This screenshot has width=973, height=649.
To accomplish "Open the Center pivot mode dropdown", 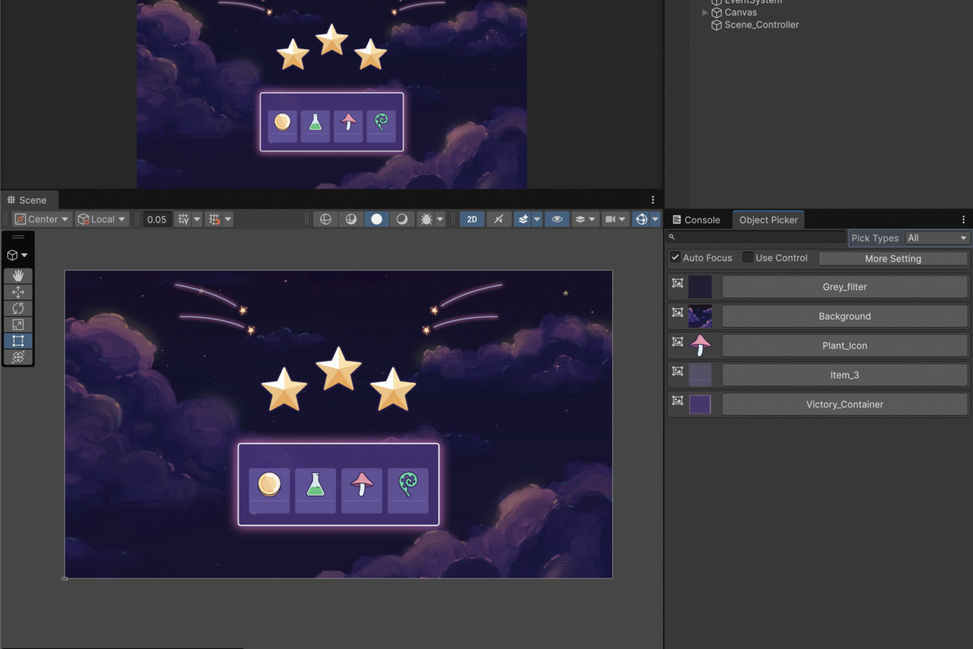I will point(42,219).
